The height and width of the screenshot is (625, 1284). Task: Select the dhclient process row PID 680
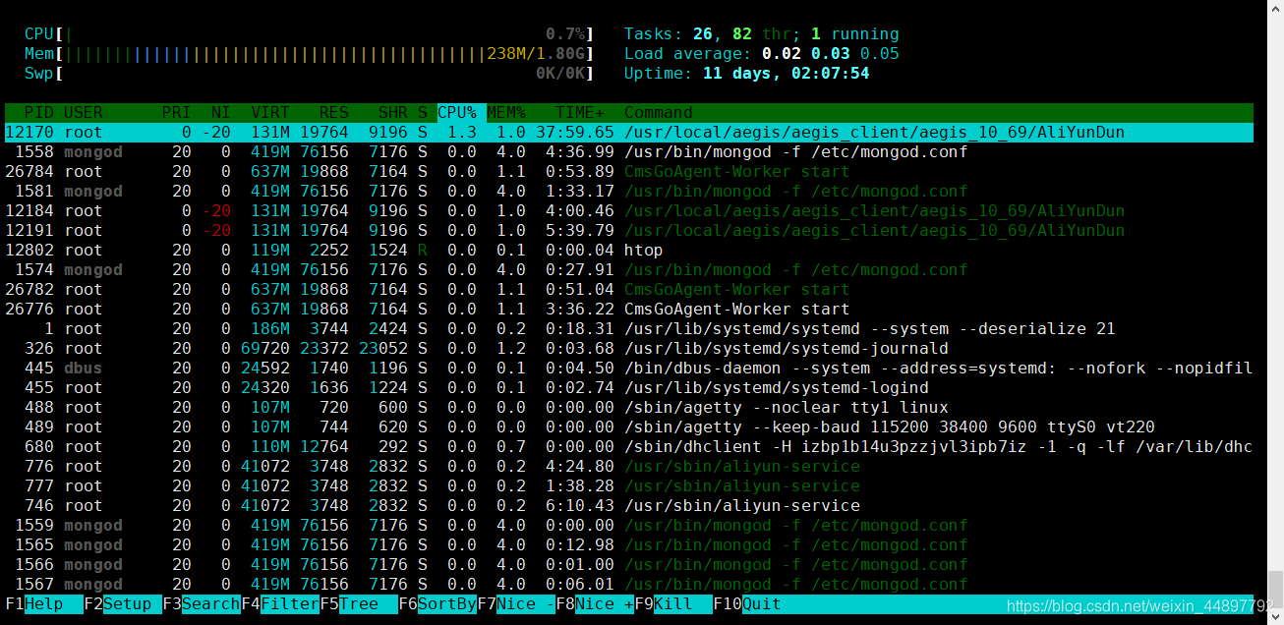pos(629,447)
